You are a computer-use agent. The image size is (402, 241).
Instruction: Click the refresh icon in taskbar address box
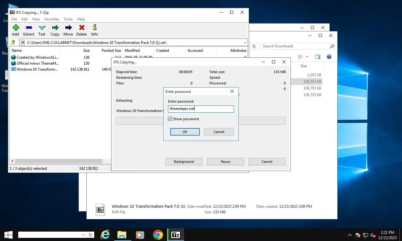tap(90, 235)
